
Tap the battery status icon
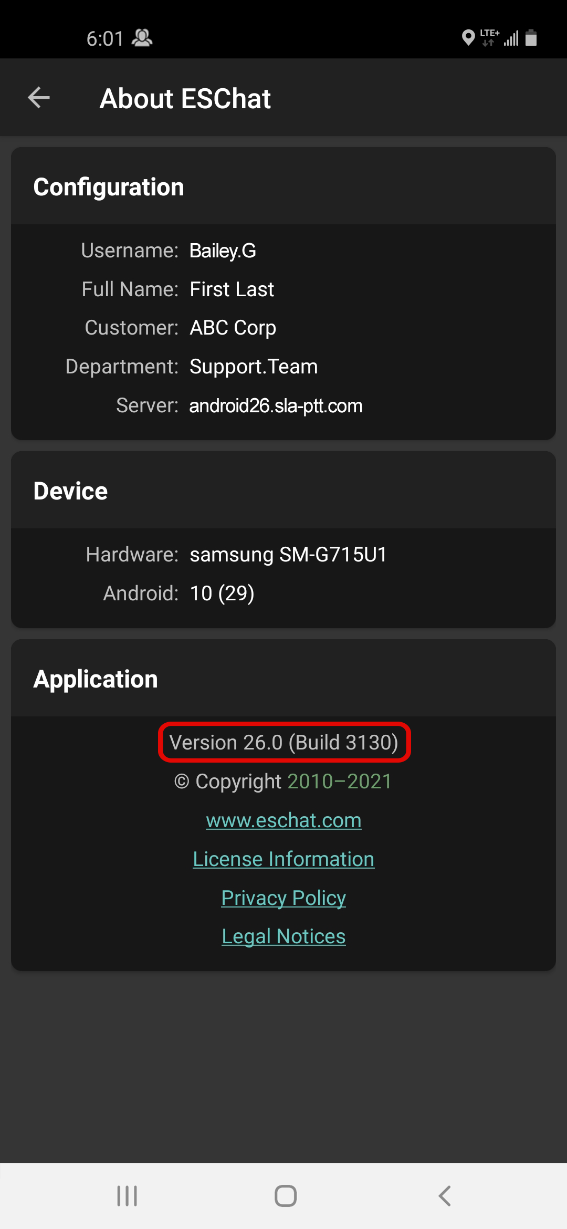coord(531,38)
